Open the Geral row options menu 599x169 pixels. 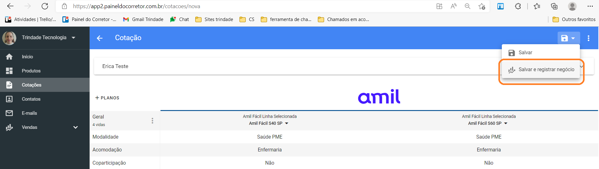[x=152, y=121]
